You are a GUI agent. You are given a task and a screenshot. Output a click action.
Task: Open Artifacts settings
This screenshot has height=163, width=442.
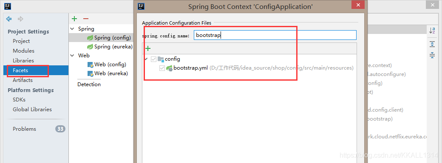pyautogui.click(x=23, y=80)
